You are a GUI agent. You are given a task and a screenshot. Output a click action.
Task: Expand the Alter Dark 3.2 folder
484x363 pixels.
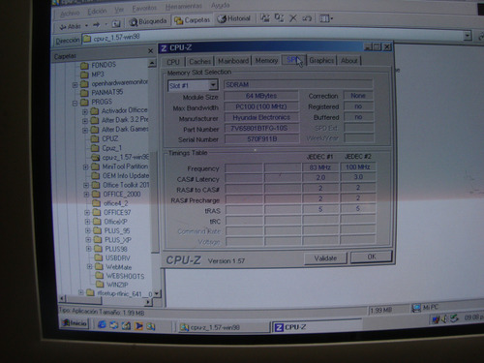coord(85,121)
